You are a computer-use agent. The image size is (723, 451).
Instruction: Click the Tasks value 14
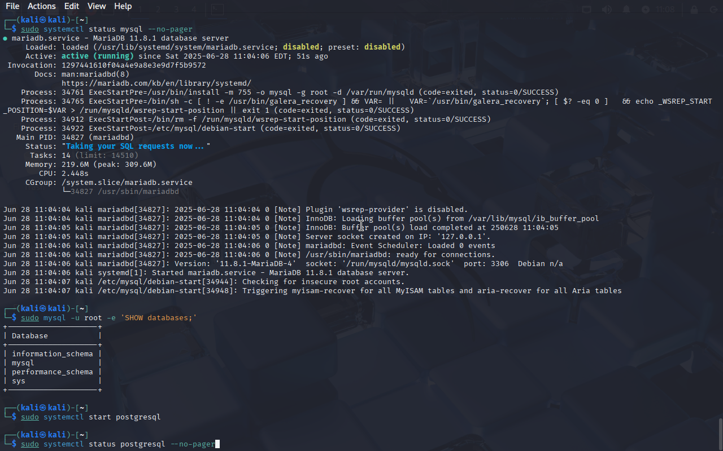click(66, 155)
